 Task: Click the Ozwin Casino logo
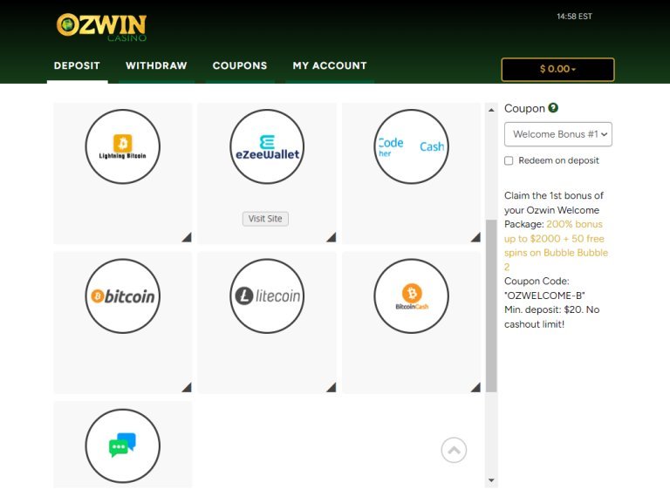[102, 28]
